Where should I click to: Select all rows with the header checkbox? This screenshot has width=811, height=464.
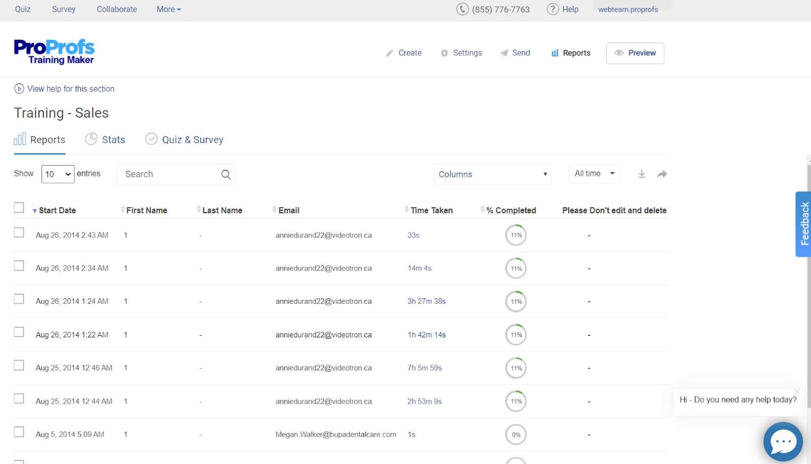pos(19,208)
